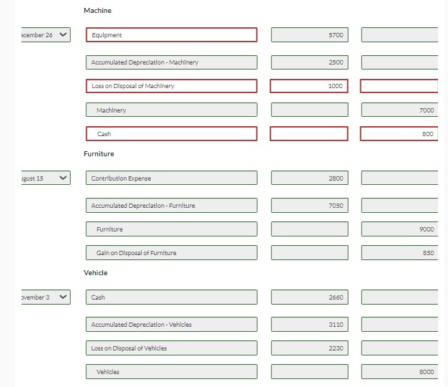Select the Vehicles account title field
The image size is (448, 387).
coord(172,372)
